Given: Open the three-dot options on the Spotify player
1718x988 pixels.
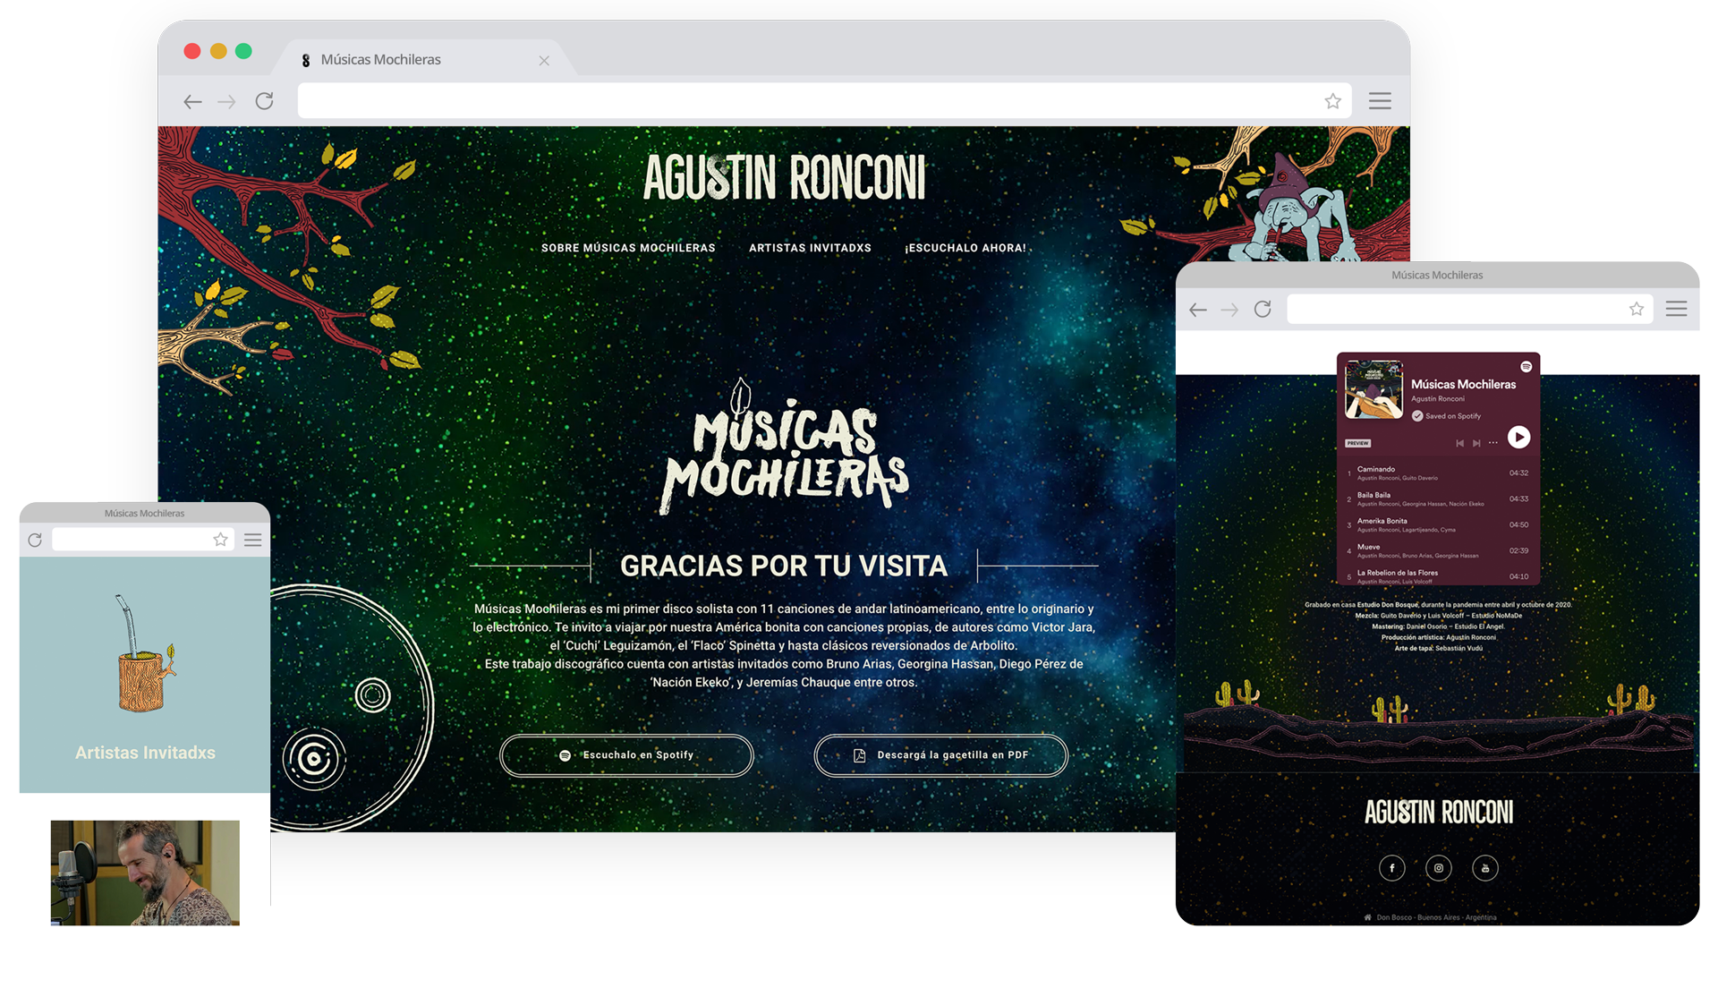Looking at the screenshot, I should (x=1493, y=443).
